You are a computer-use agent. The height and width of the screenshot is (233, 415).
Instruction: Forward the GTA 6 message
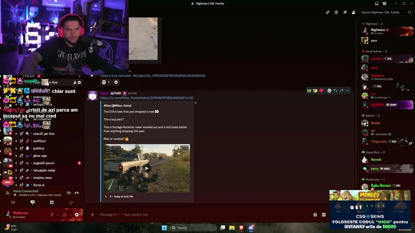point(341,91)
